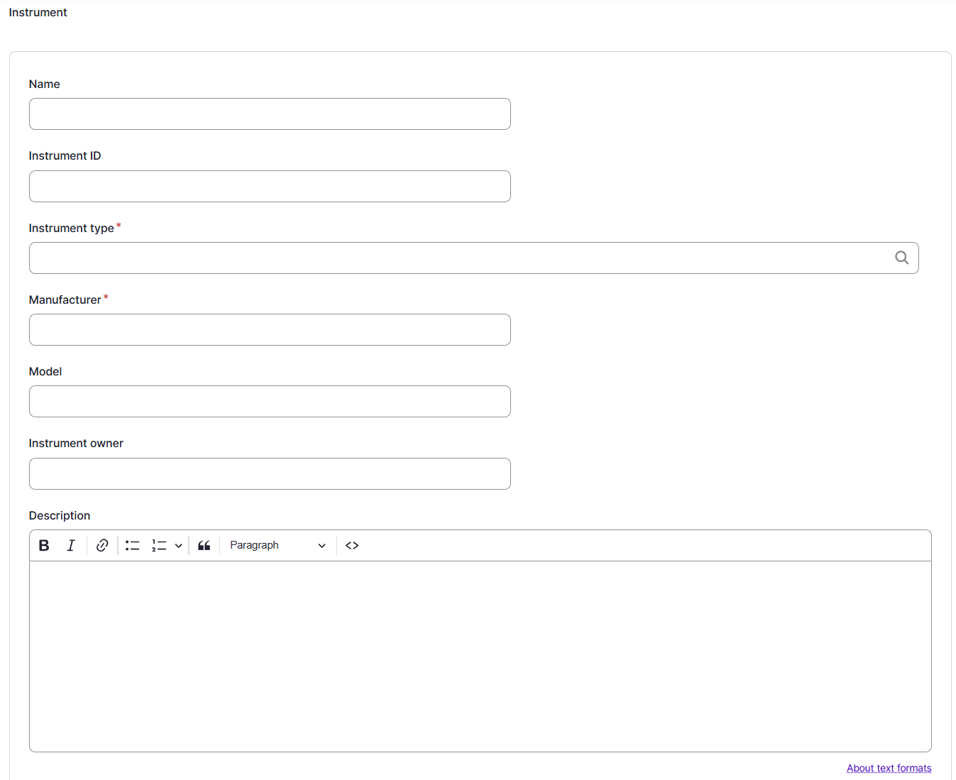Insert a link using the chain icon
Image resolution: width=956 pixels, height=780 pixels.
pyautogui.click(x=102, y=545)
